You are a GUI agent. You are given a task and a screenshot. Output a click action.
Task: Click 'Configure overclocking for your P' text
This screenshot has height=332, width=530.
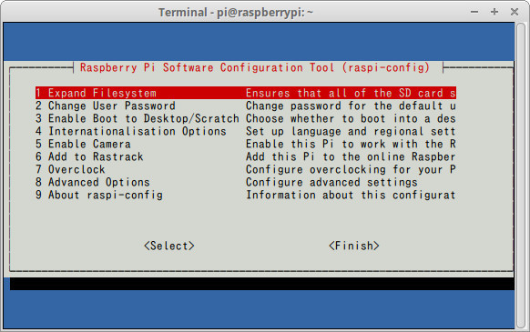click(x=351, y=169)
